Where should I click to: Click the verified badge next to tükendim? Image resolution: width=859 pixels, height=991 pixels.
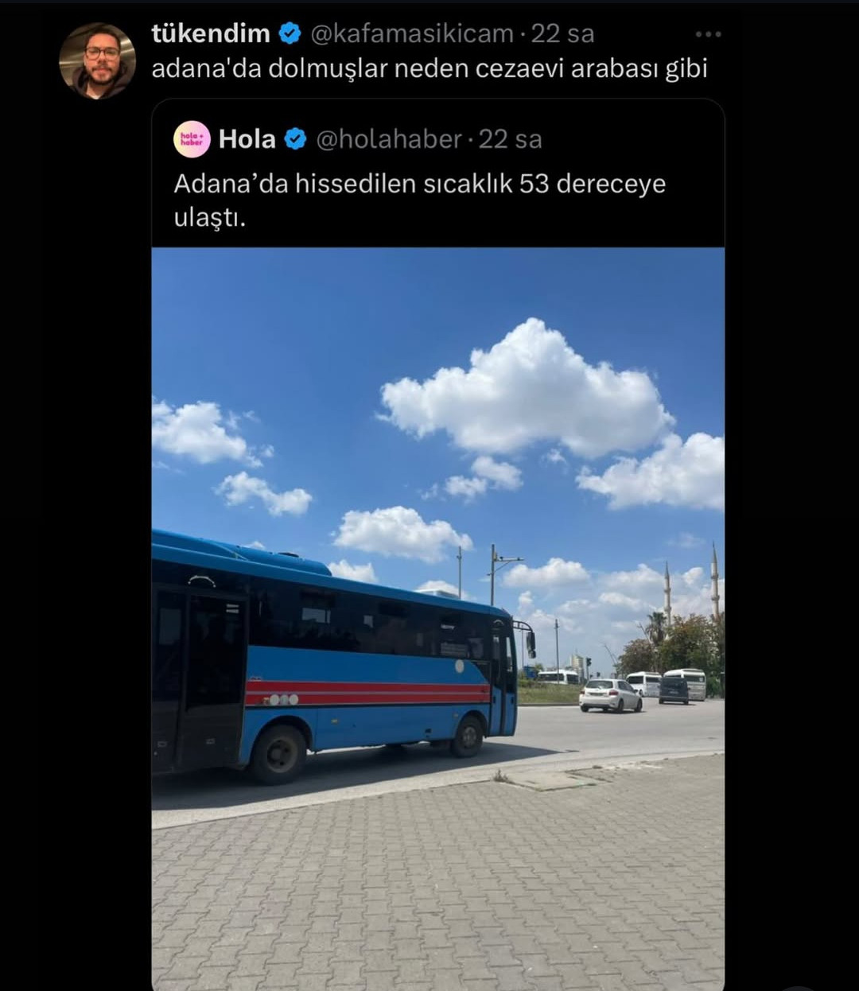[x=290, y=33]
